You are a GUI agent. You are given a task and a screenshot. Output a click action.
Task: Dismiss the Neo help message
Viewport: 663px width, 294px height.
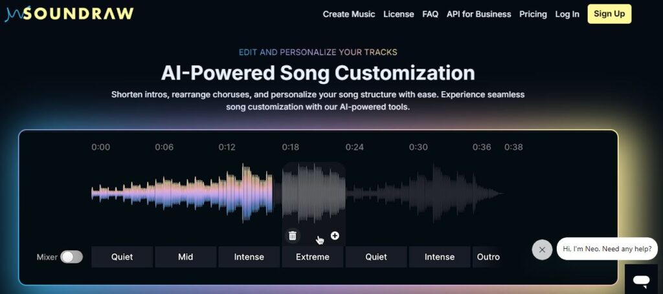pyautogui.click(x=542, y=249)
